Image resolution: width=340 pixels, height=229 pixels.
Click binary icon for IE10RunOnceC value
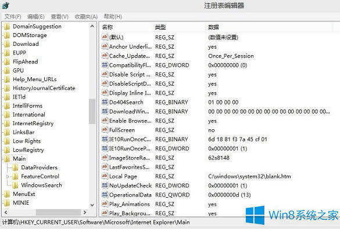pyautogui.click(x=105, y=139)
